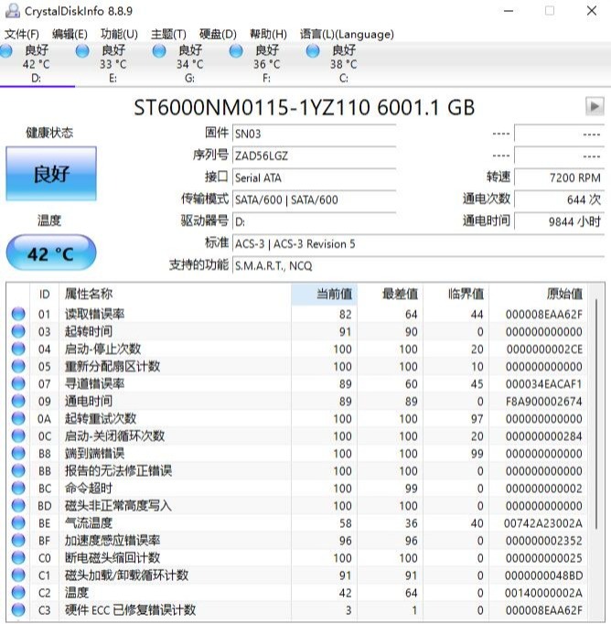This screenshot has height=624, width=611.
Task: Select raw value F8A900002674
Action: [544, 401]
